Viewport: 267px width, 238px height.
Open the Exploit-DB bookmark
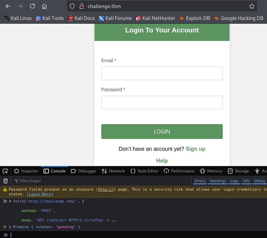coord(195,18)
